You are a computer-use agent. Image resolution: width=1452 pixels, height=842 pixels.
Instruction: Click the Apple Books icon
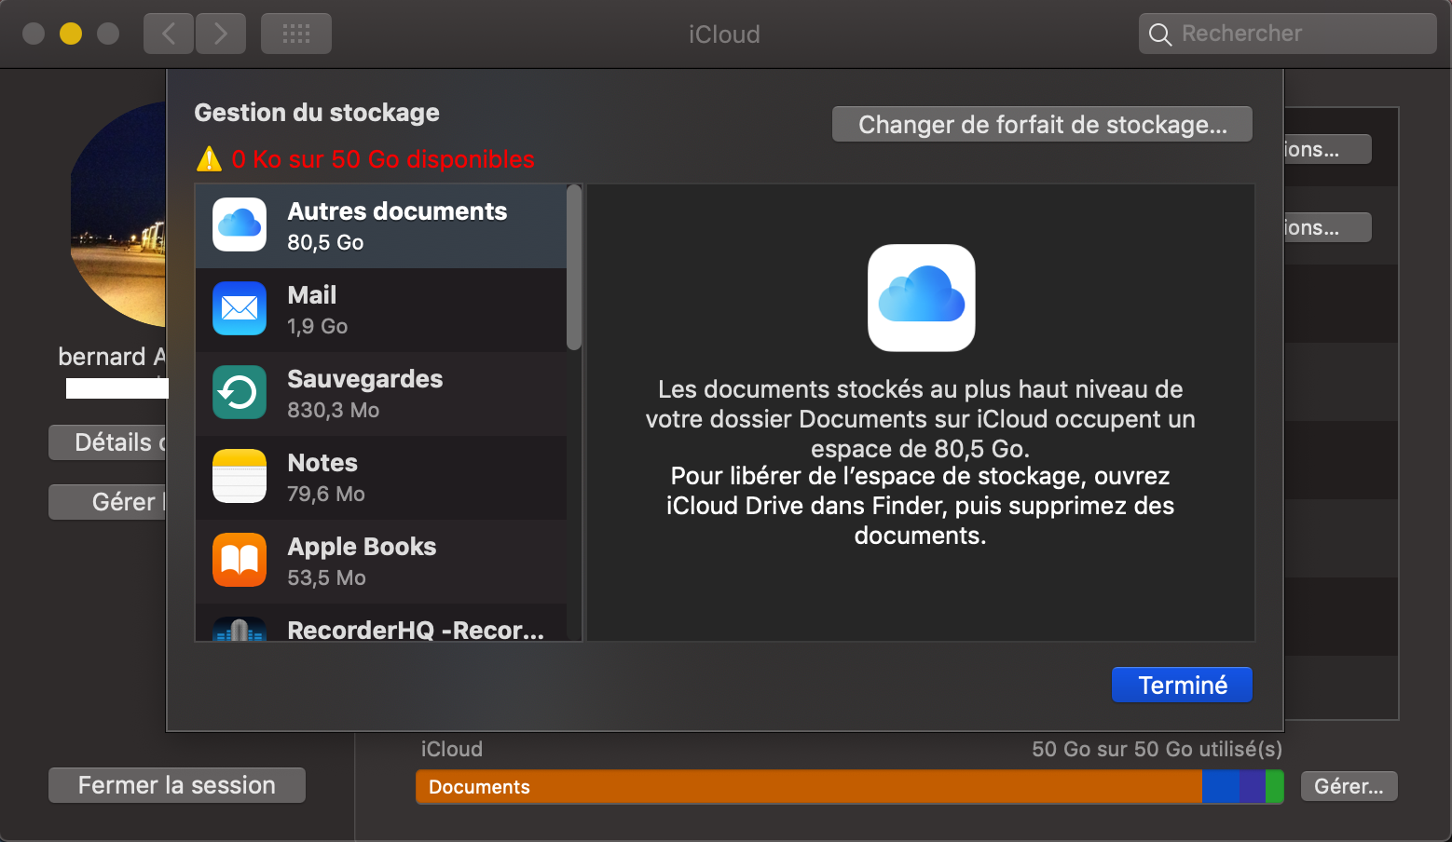(240, 560)
